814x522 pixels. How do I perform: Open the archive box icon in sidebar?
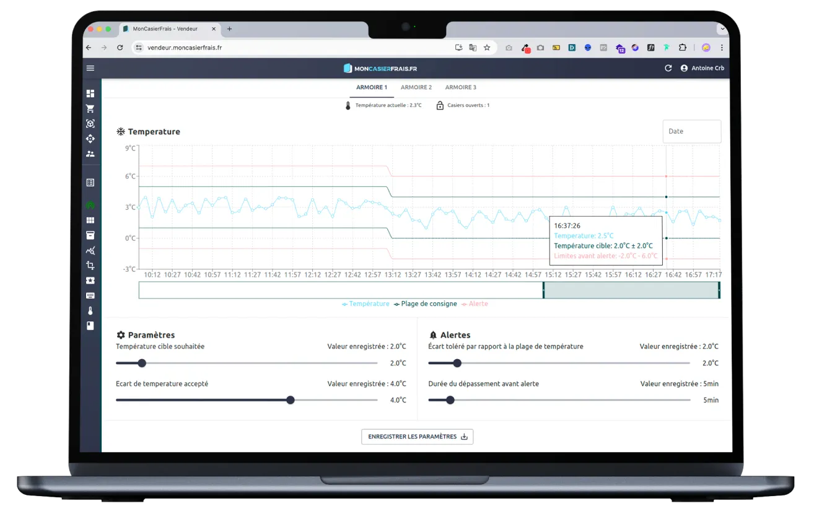(90, 235)
